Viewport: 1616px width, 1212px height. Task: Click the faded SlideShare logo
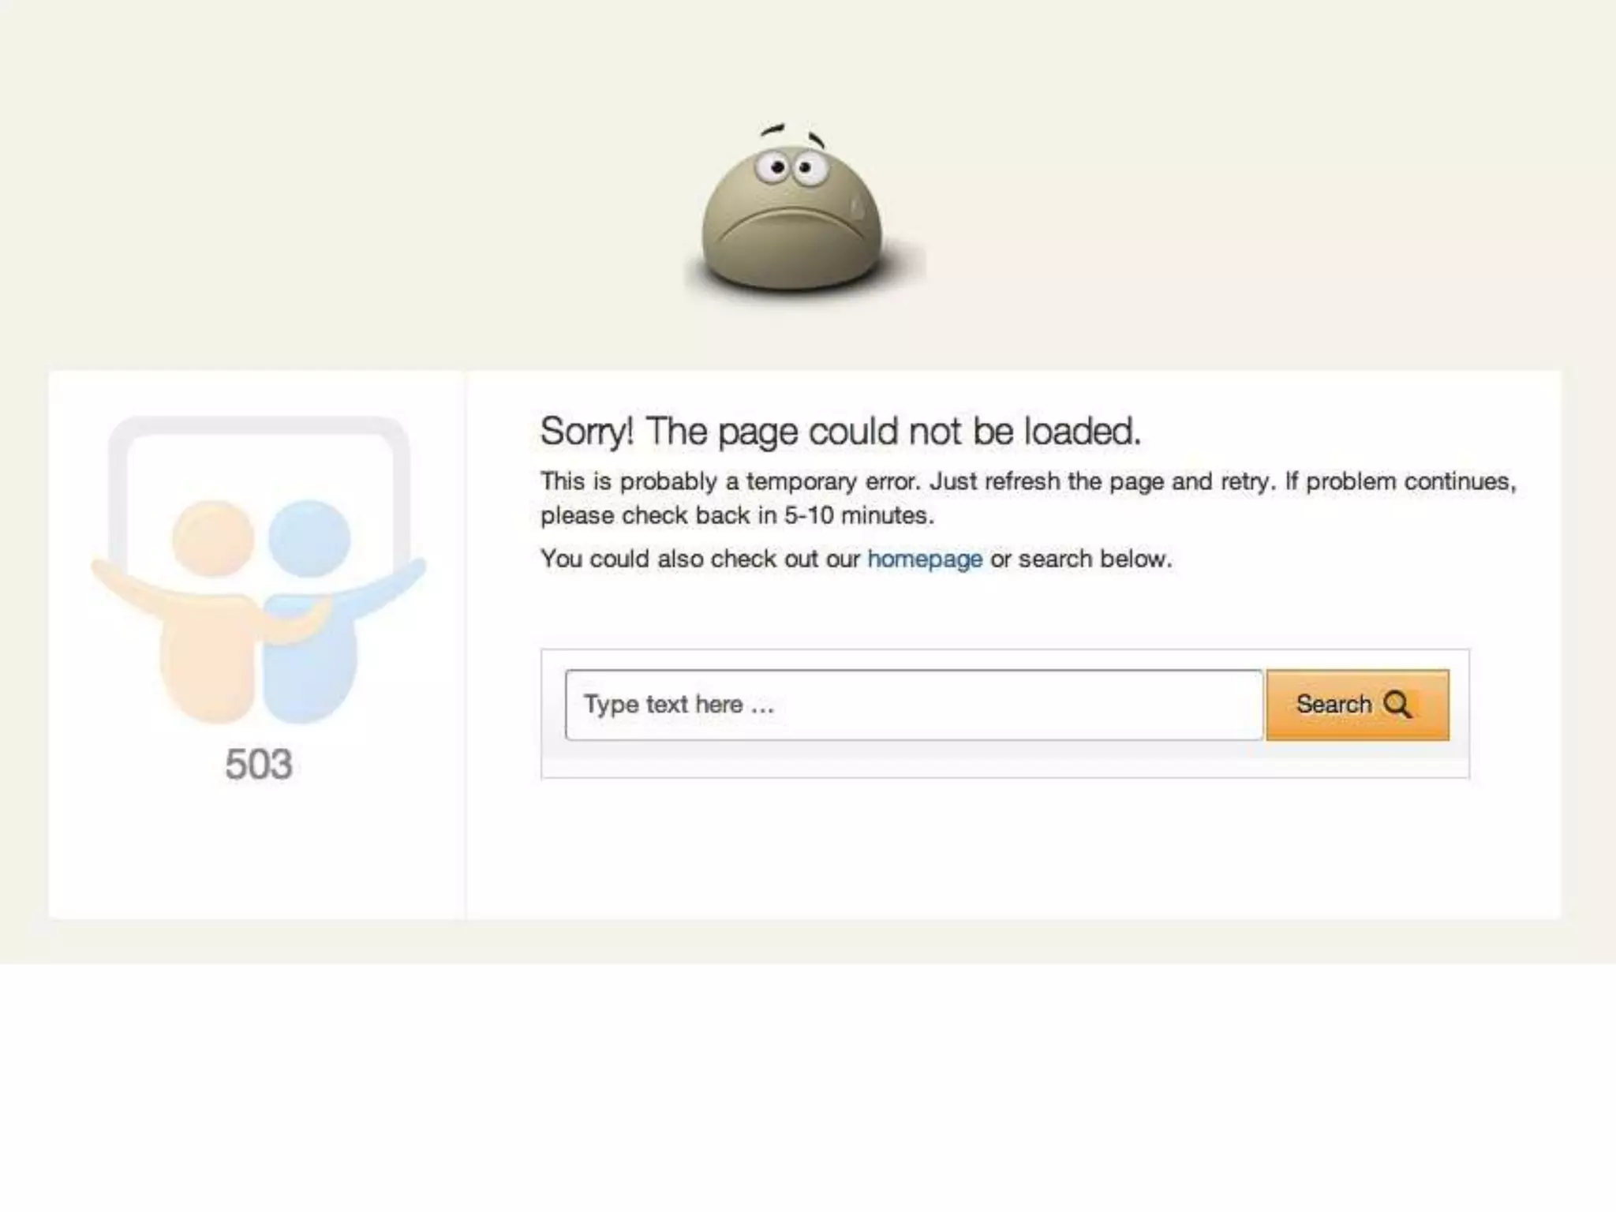pyautogui.click(x=259, y=570)
